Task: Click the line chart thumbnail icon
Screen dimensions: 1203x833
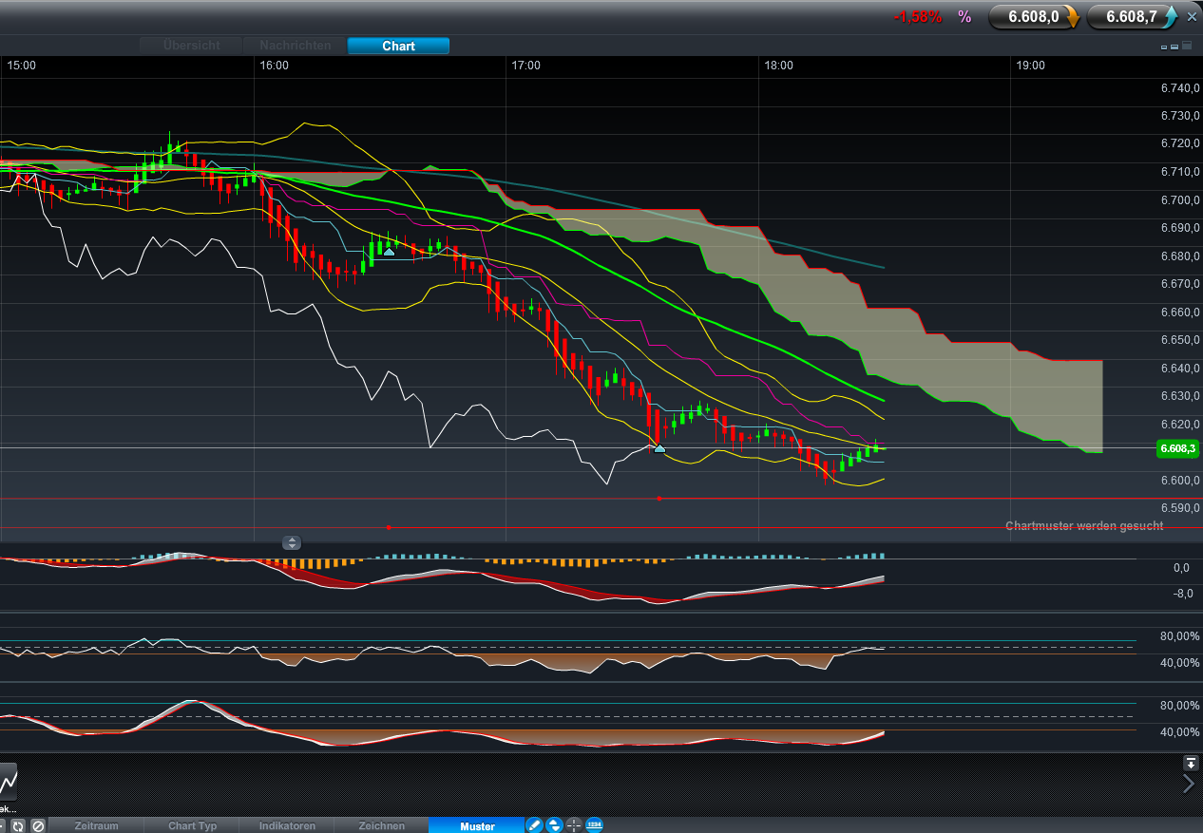Action: [9, 782]
